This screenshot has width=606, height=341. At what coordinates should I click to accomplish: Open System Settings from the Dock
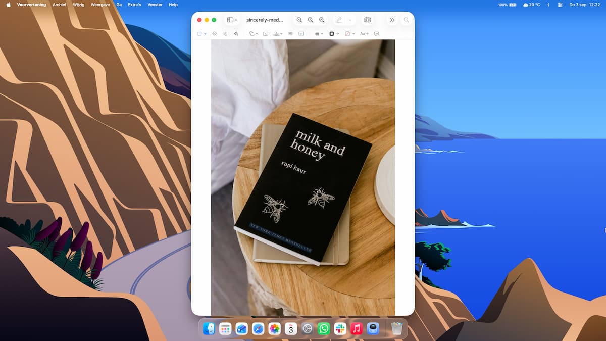307,329
